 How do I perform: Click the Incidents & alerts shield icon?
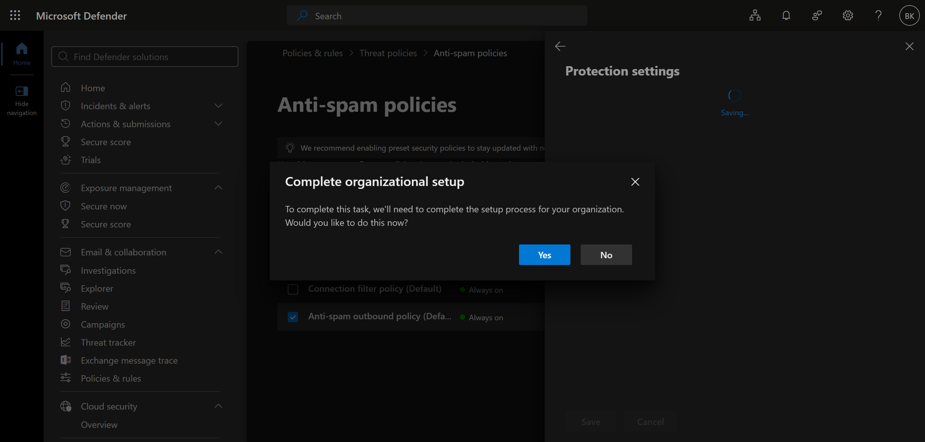pos(65,106)
